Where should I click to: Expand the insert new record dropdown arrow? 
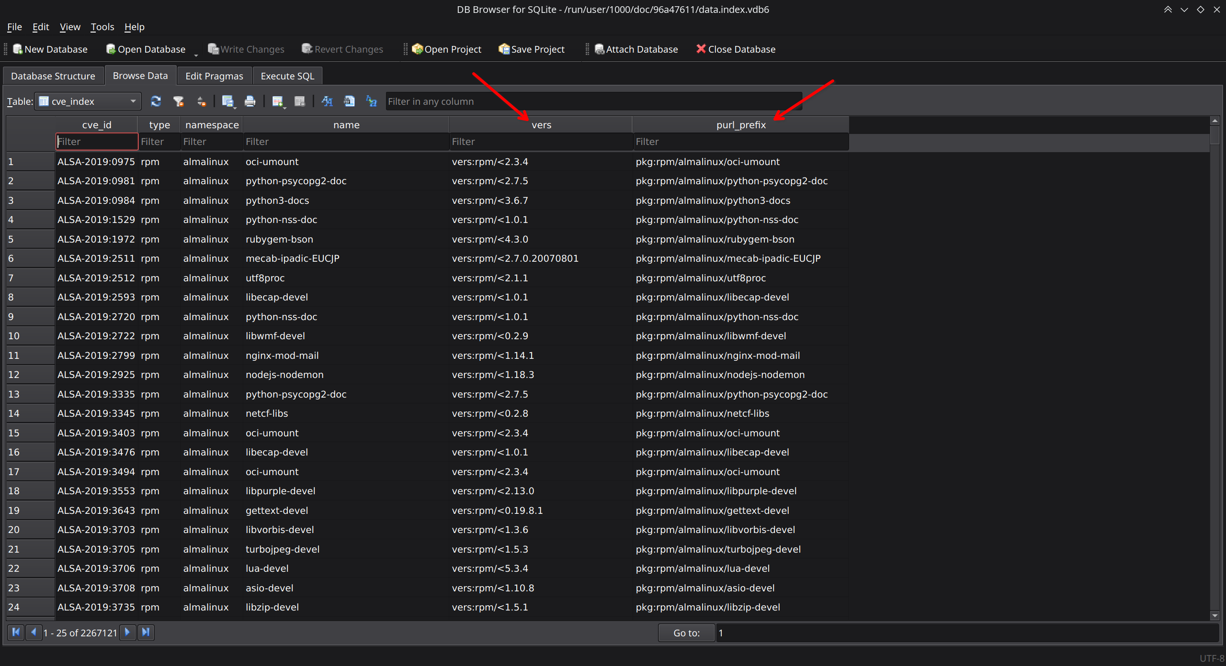(x=284, y=108)
